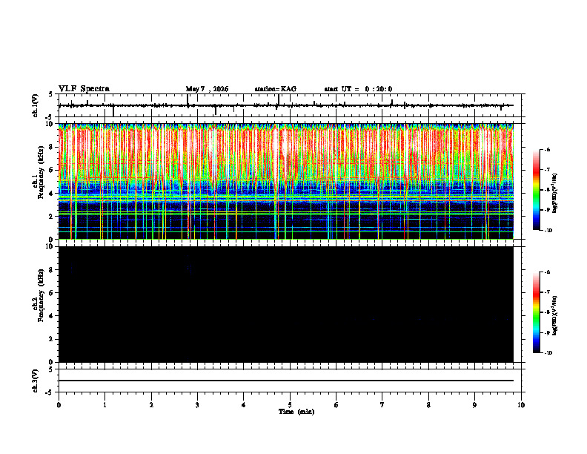This screenshot has height=454, width=587.
Task: Click the Time (min) axis title
Action: pyautogui.click(x=296, y=412)
